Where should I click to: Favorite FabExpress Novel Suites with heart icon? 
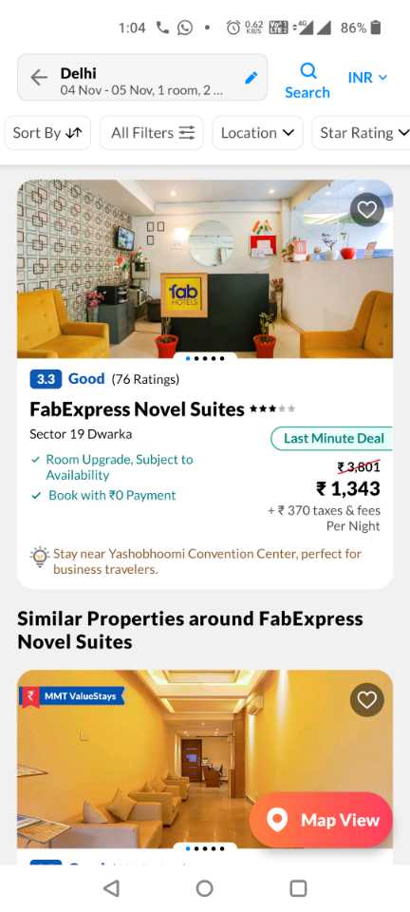367,209
